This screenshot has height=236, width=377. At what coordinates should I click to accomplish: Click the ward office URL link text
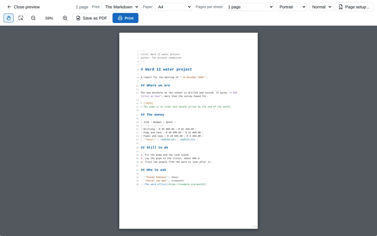(187, 184)
